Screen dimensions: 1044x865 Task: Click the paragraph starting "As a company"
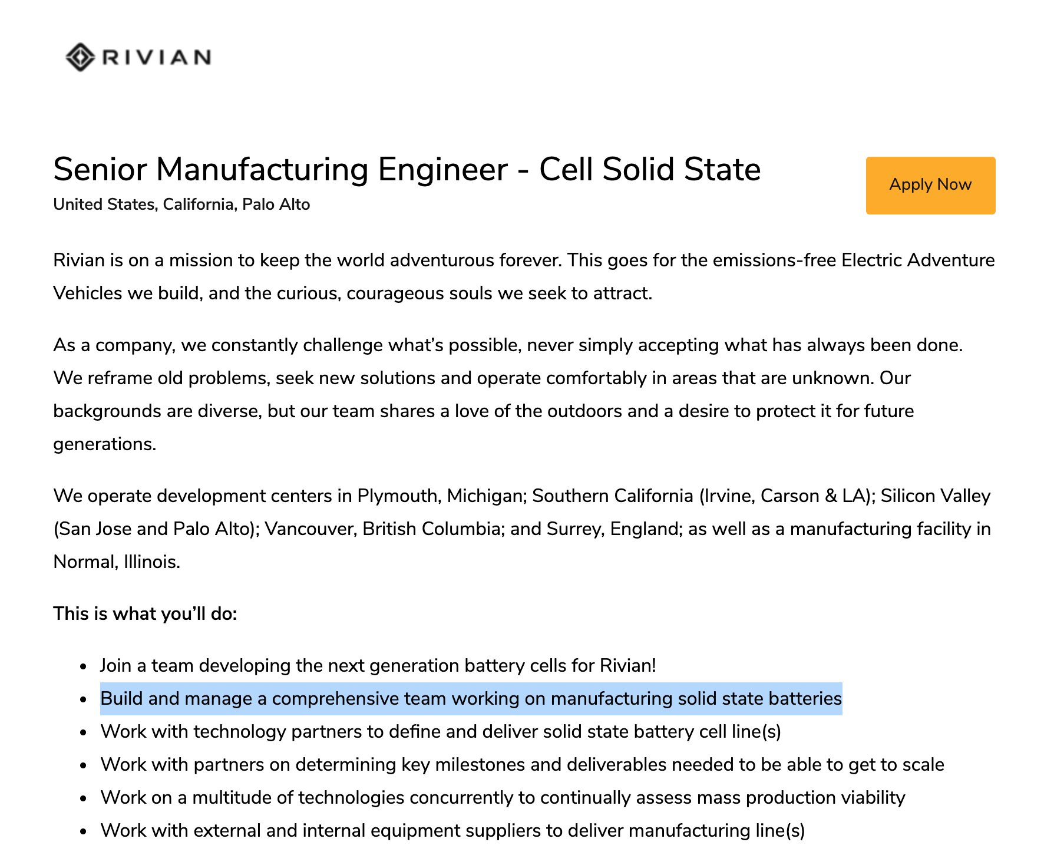point(507,394)
